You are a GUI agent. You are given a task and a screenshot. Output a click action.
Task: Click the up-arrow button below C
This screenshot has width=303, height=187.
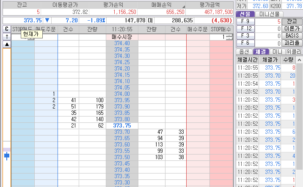[x=7, y=37]
